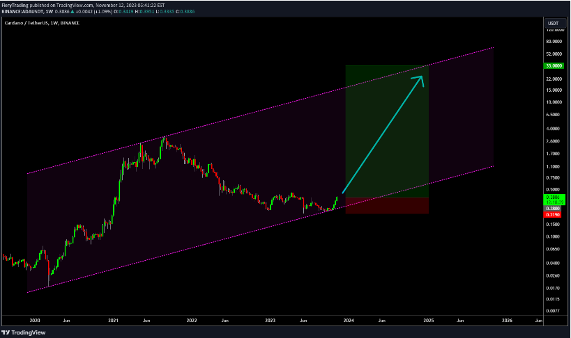Click the 2020 label on time axis
The image size is (571, 338).
(x=35, y=321)
